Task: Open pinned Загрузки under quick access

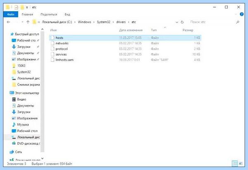Action: point(24,47)
